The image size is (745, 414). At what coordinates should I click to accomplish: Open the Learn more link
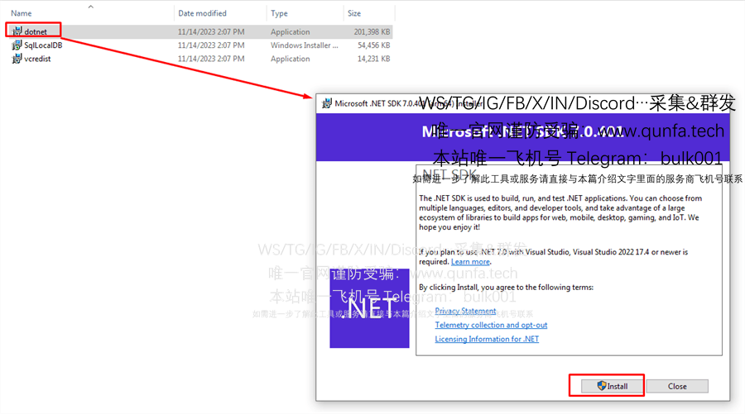(470, 262)
